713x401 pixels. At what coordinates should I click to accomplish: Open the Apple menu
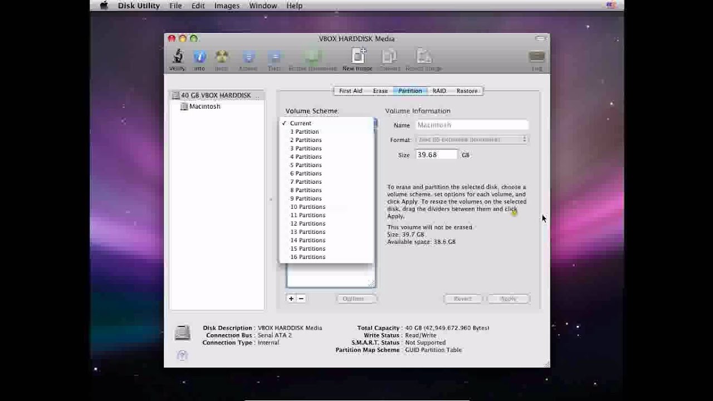pos(104,6)
